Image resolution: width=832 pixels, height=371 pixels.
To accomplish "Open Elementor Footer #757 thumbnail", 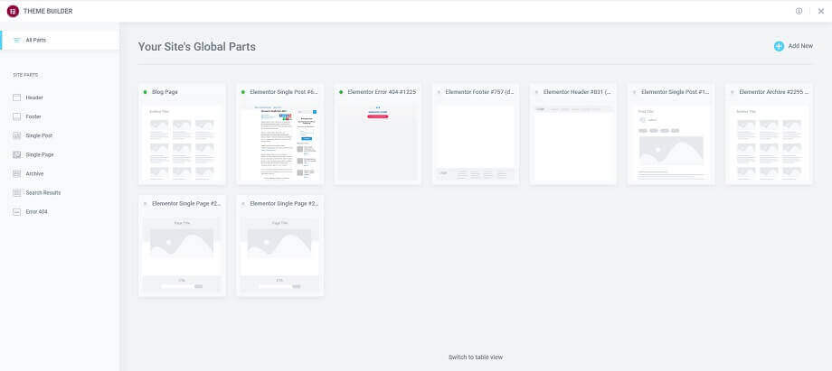I will 476,143.
